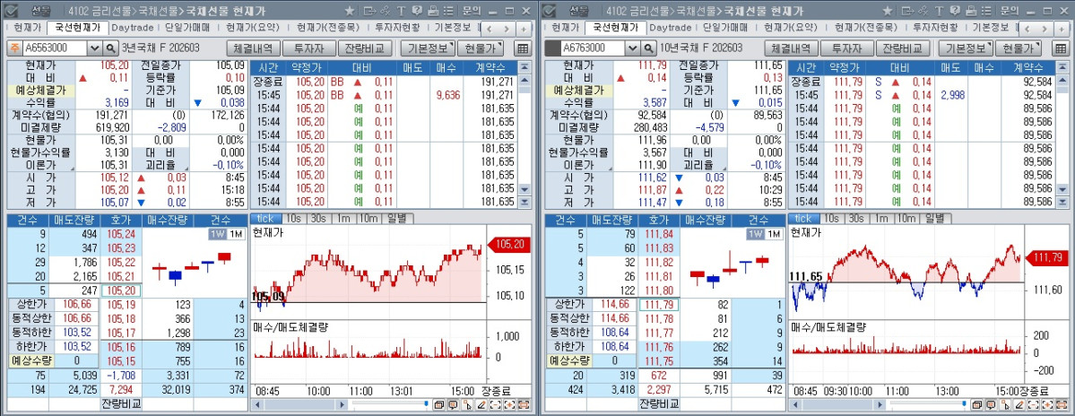Toggle the 1W candle period in left panel
This screenshot has height=416, width=1075.
(x=217, y=234)
